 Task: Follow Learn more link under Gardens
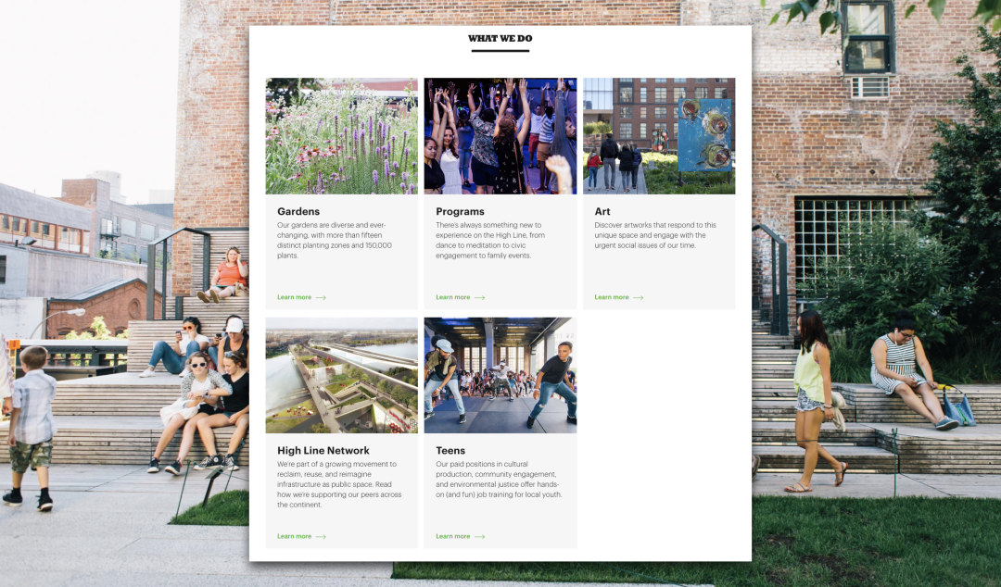pos(295,297)
